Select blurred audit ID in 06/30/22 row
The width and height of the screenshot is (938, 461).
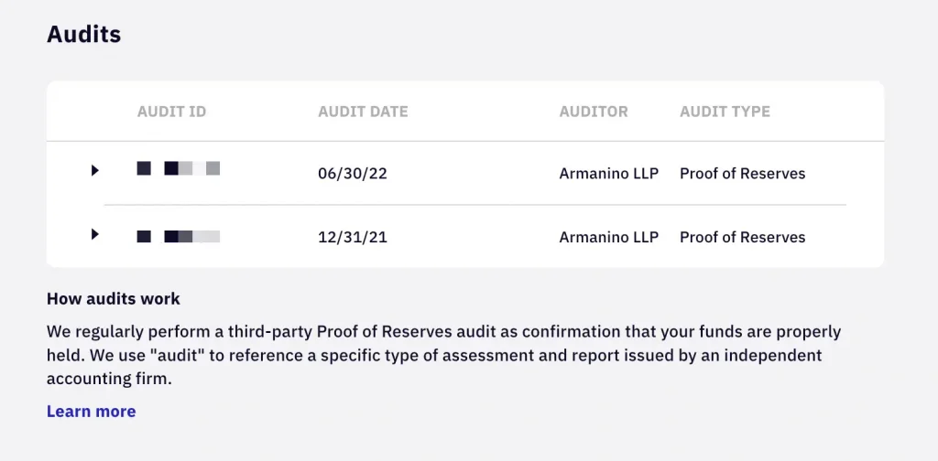point(179,168)
